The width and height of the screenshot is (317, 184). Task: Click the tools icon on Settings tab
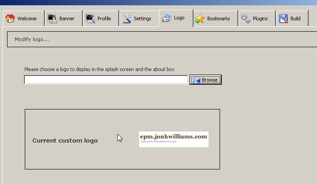click(x=127, y=19)
